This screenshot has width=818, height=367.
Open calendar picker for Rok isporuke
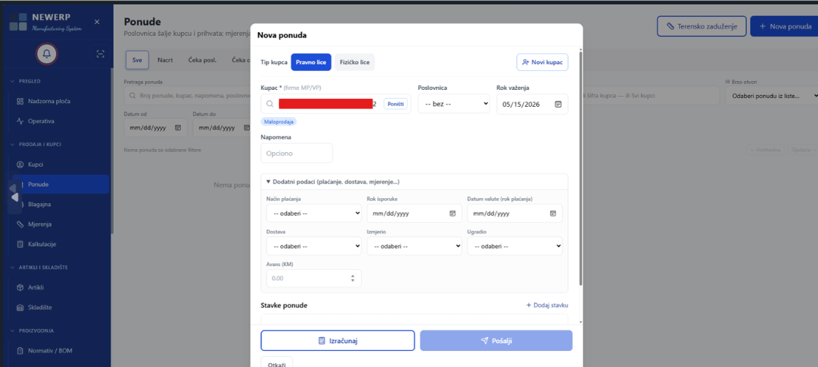click(452, 213)
